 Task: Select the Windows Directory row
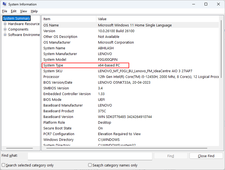(131, 140)
